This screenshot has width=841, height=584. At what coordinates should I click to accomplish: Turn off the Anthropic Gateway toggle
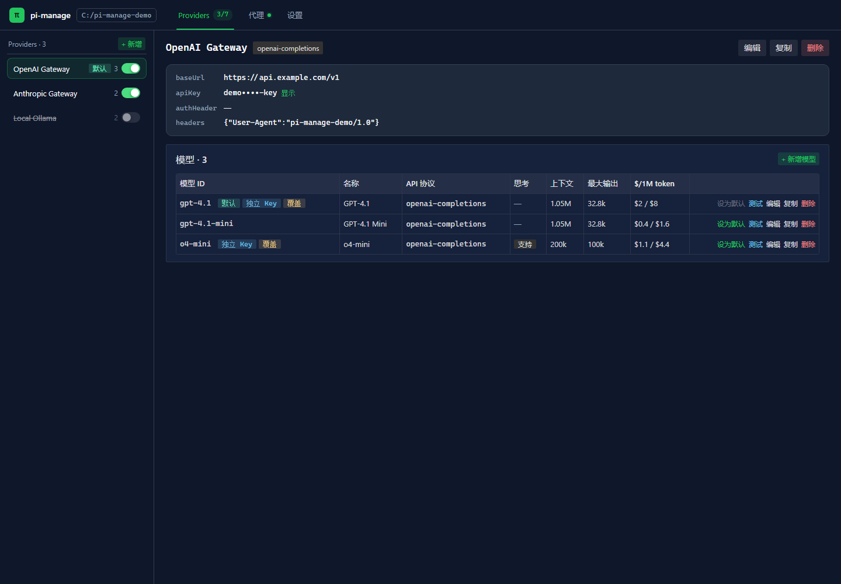131,93
